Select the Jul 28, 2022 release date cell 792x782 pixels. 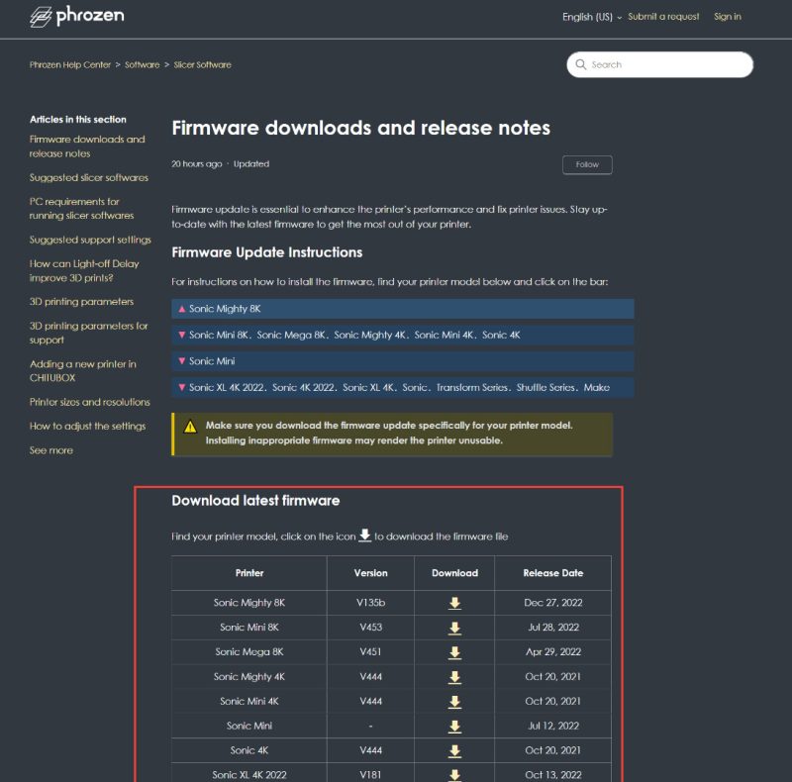click(553, 628)
